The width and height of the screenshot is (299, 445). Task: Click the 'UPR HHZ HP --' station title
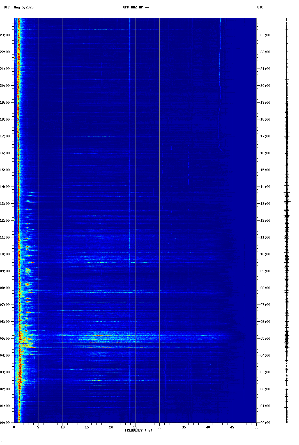point(136,7)
